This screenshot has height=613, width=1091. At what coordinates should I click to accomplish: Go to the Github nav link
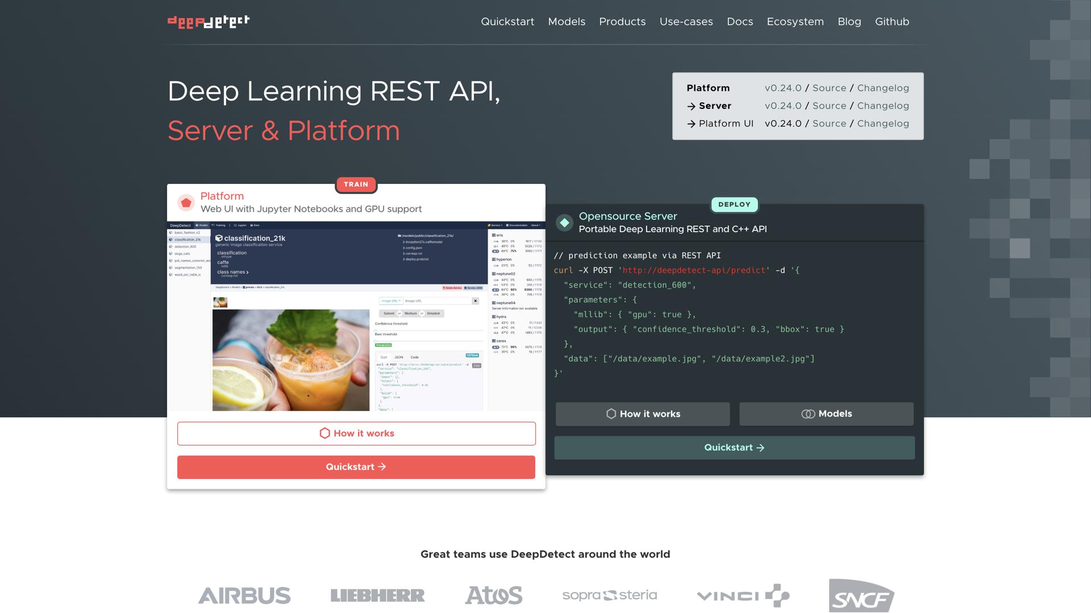(x=892, y=22)
